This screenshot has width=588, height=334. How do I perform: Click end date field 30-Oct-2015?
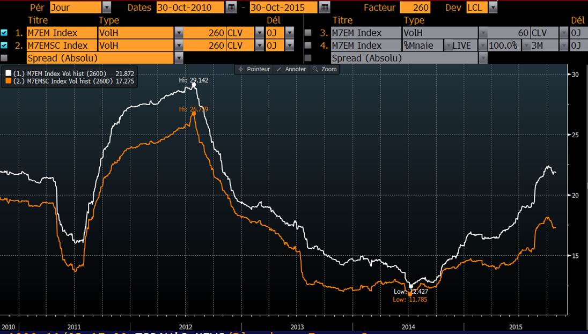284,7
